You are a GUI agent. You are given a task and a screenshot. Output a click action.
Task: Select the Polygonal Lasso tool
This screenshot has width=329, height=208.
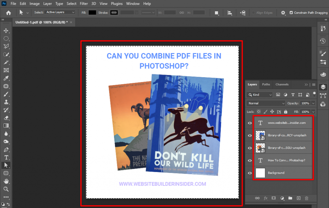(x=6, y=46)
